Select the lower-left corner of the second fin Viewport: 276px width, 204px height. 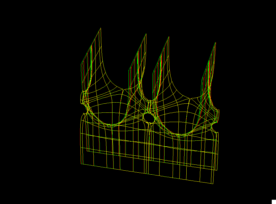tap(129, 69)
